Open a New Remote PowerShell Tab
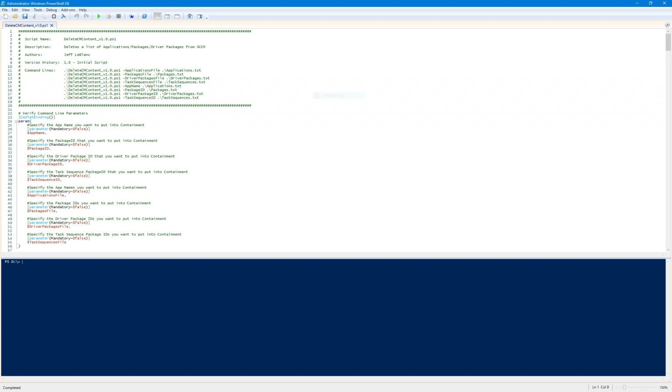This screenshot has height=392, width=672. pyautogui.click(x=131, y=16)
